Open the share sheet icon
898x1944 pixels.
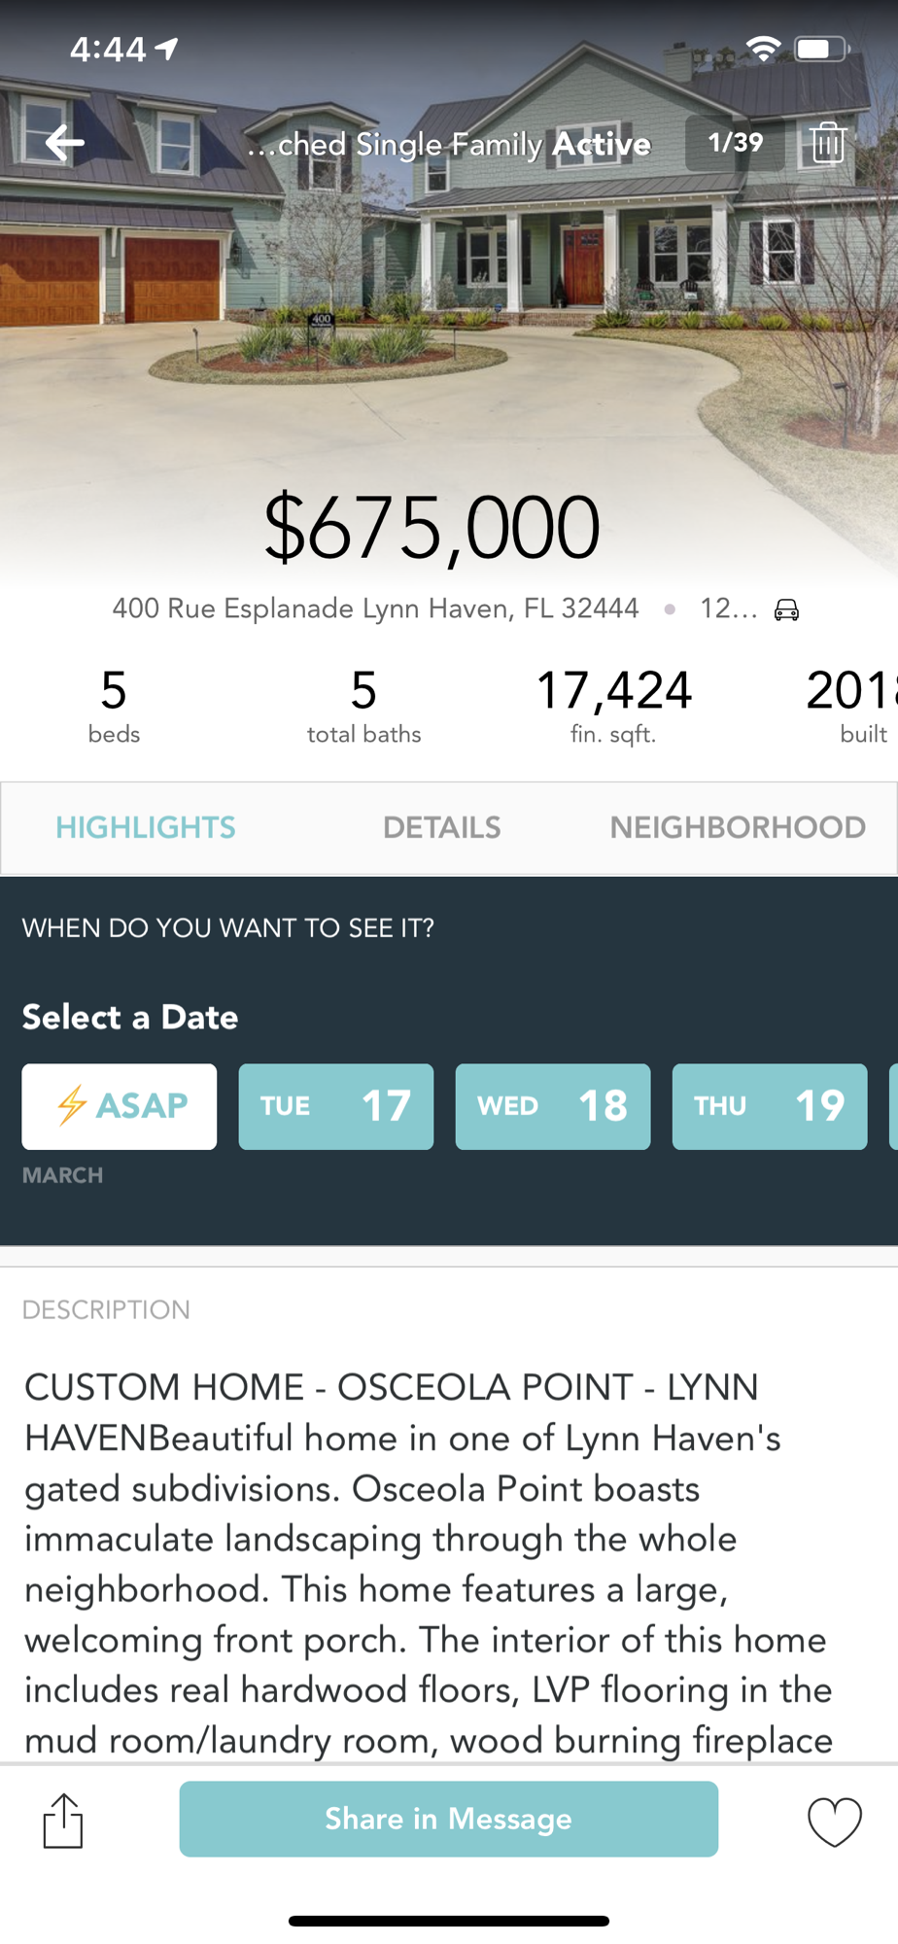pos(63,1820)
